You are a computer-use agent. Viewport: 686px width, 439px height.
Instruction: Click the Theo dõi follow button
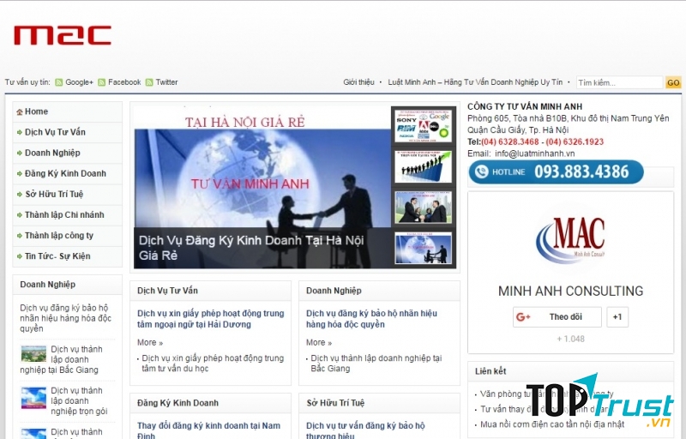coord(557,317)
